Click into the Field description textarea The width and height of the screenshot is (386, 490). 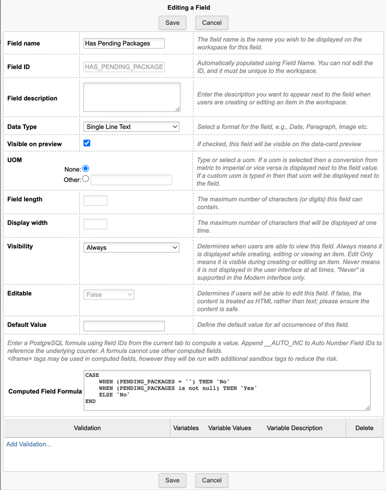pos(132,97)
